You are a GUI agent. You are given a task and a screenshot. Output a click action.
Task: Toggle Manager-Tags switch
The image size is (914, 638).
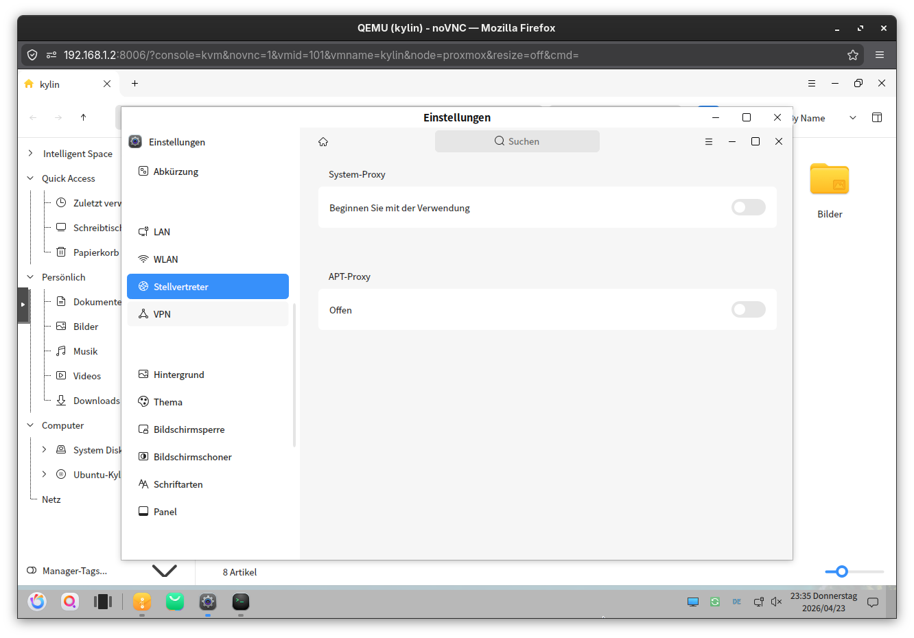tap(32, 570)
